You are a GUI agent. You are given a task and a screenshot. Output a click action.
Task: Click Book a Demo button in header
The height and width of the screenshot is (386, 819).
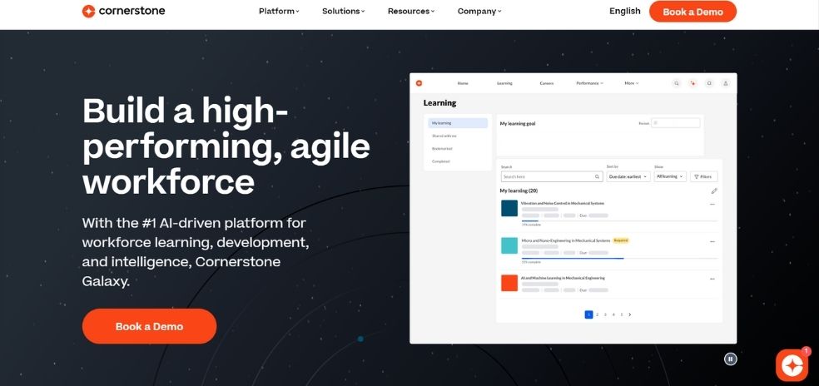point(692,12)
